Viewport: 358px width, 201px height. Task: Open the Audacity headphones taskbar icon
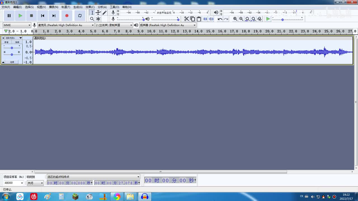[x=145, y=197]
